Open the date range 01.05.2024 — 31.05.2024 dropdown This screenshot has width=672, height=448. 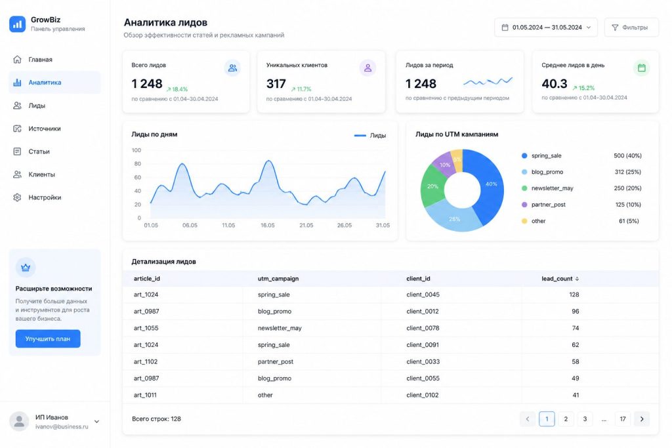click(x=545, y=28)
